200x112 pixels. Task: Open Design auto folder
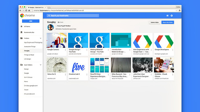[26, 69]
